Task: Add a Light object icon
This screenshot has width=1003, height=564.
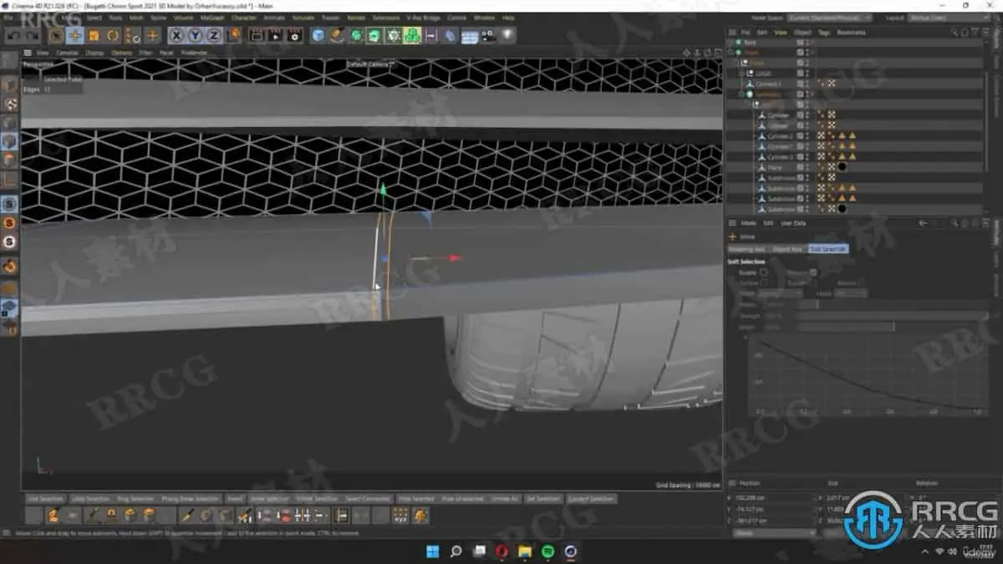Action: pyautogui.click(x=507, y=35)
